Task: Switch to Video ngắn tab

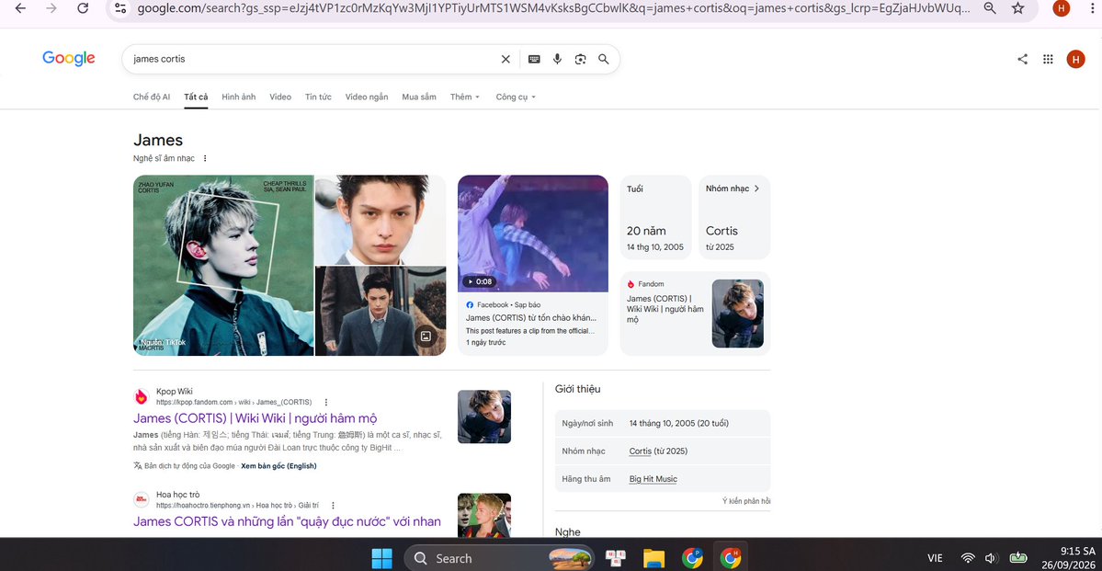Action: tap(366, 97)
